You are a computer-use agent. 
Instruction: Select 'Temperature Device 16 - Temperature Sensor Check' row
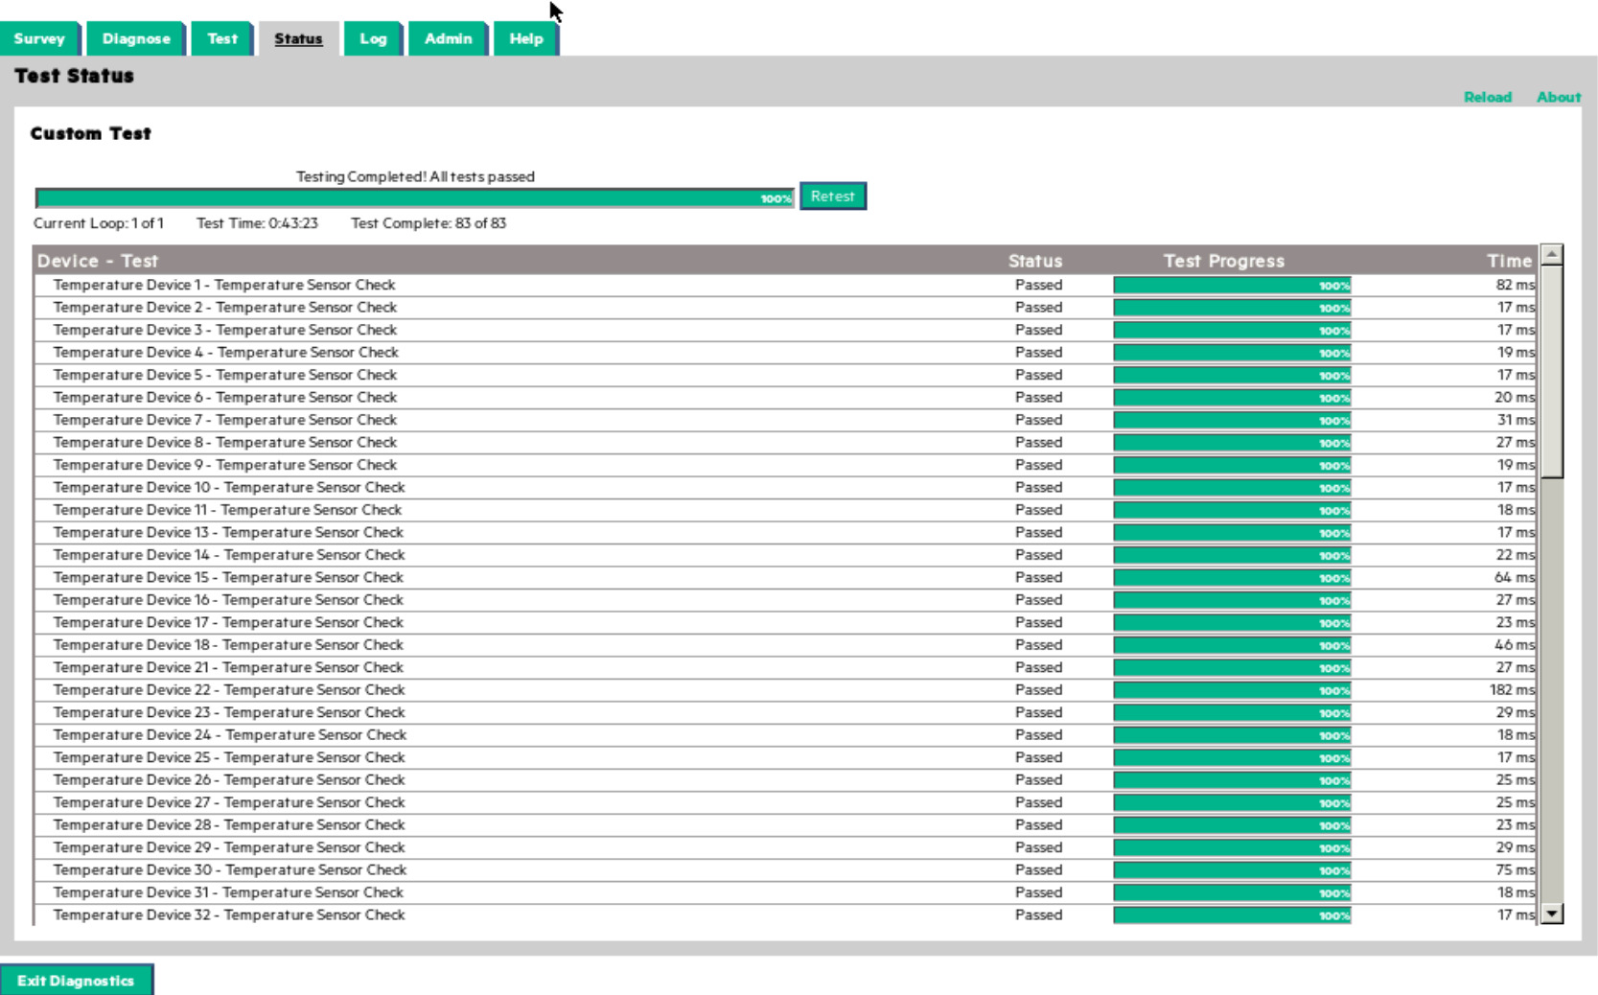click(x=785, y=600)
